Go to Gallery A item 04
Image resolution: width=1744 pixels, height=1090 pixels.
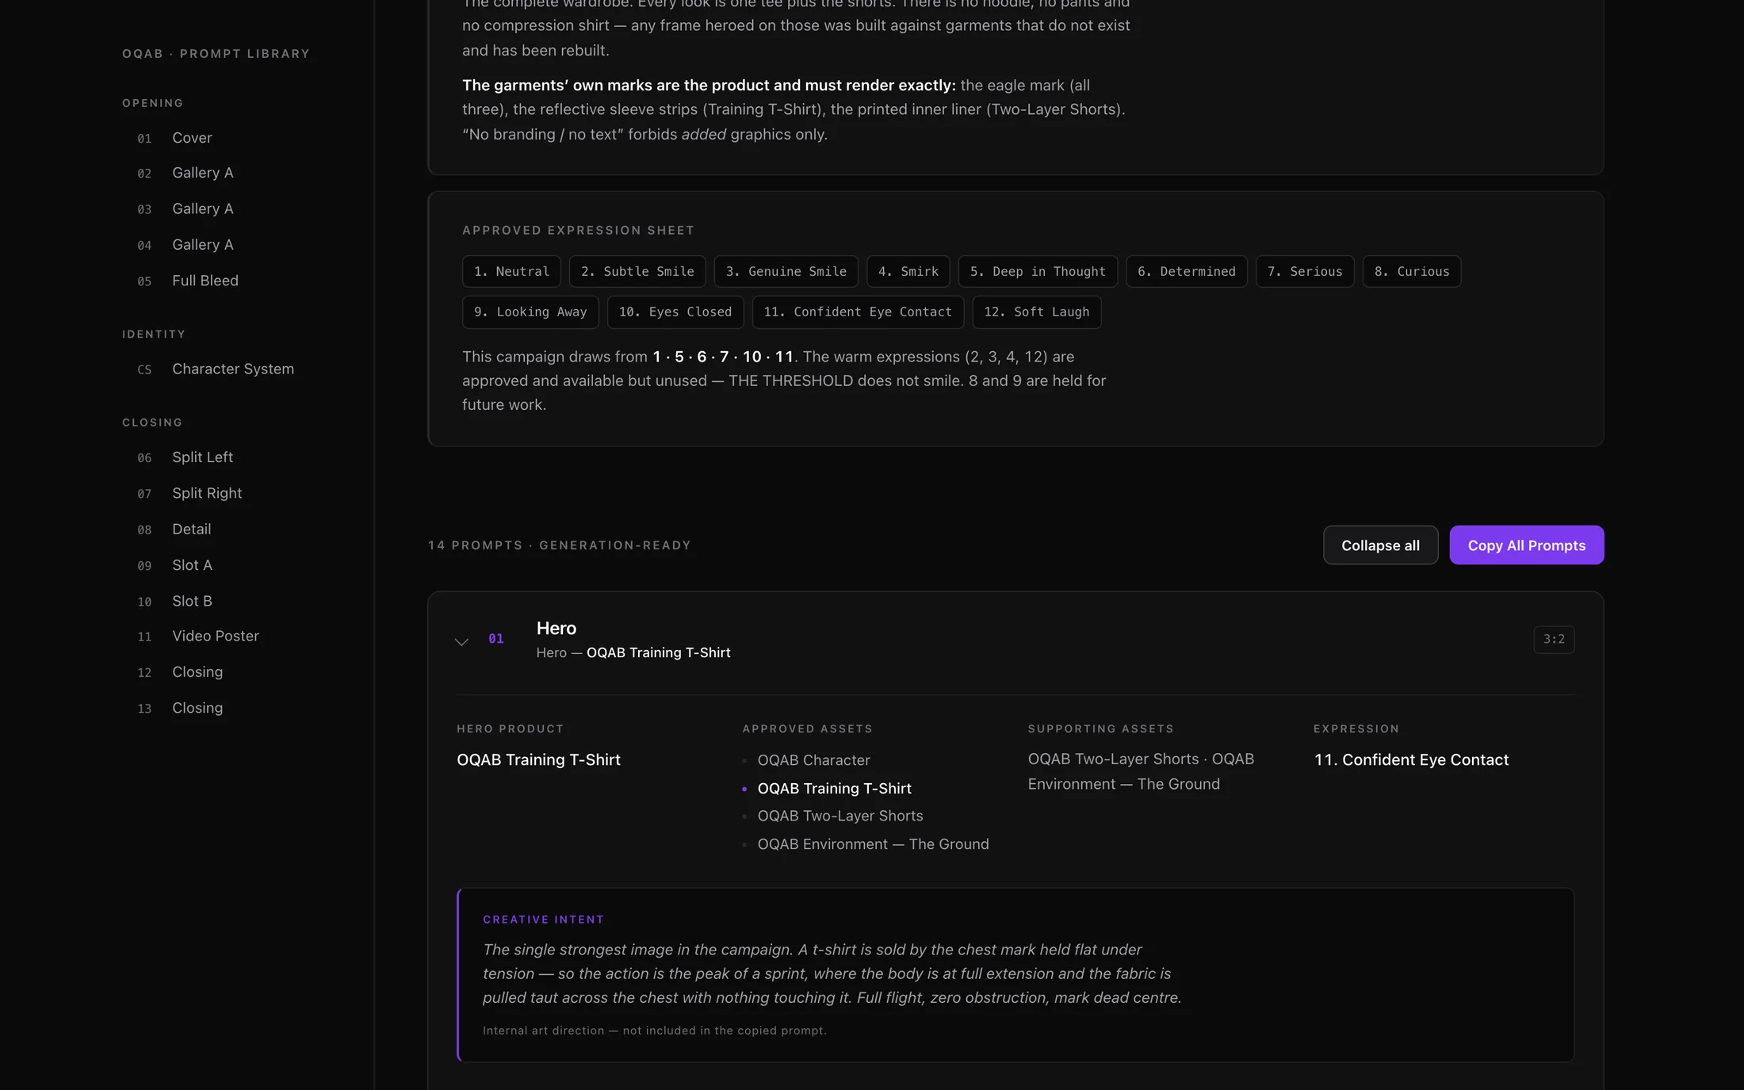[x=202, y=245]
